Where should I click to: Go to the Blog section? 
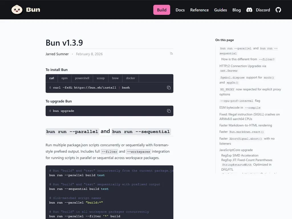[x=236, y=10]
